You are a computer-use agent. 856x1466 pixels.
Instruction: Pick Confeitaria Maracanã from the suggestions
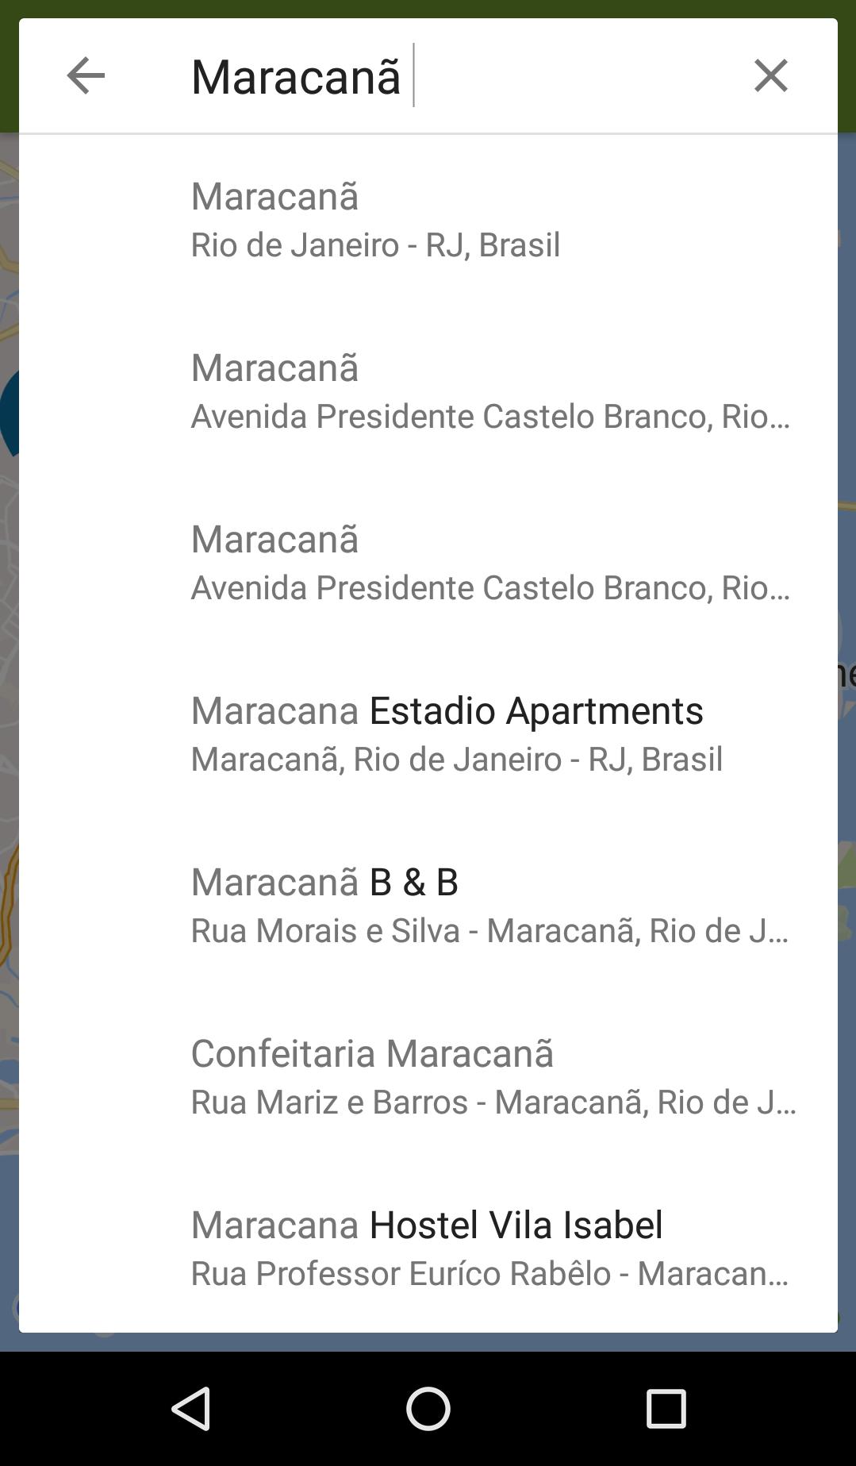pos(428,1078)
